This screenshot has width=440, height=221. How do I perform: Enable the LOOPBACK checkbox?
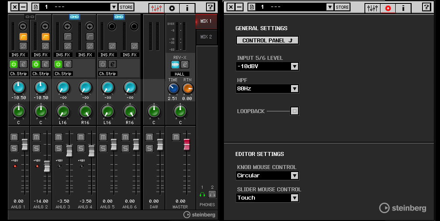click(294, 111)
